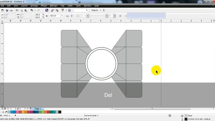Open the Undo history dropdown arrow
The image size is (215, 121).
(35, 10)
